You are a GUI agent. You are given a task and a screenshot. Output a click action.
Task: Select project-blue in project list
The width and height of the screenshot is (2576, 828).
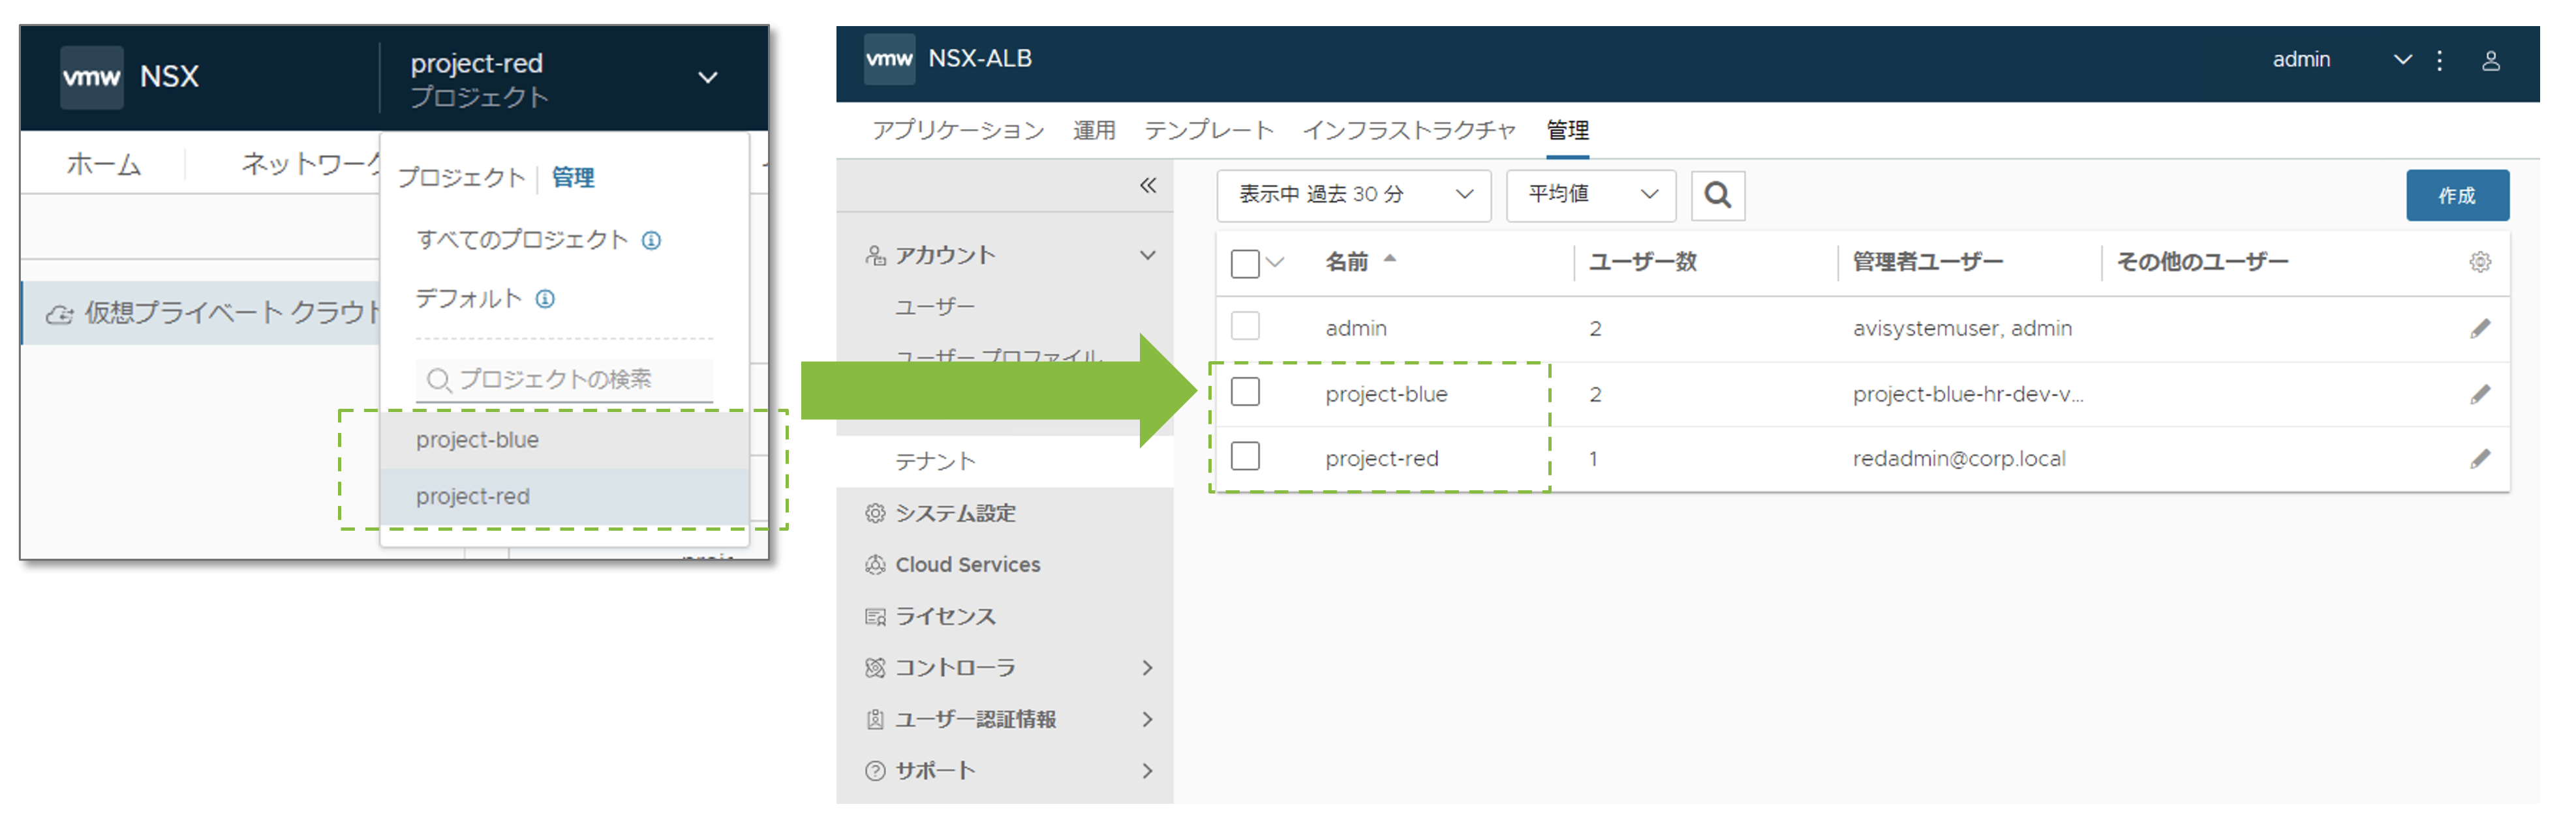click(477, 441)
